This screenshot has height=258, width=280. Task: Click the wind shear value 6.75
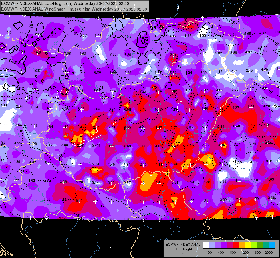click(253, 143)
